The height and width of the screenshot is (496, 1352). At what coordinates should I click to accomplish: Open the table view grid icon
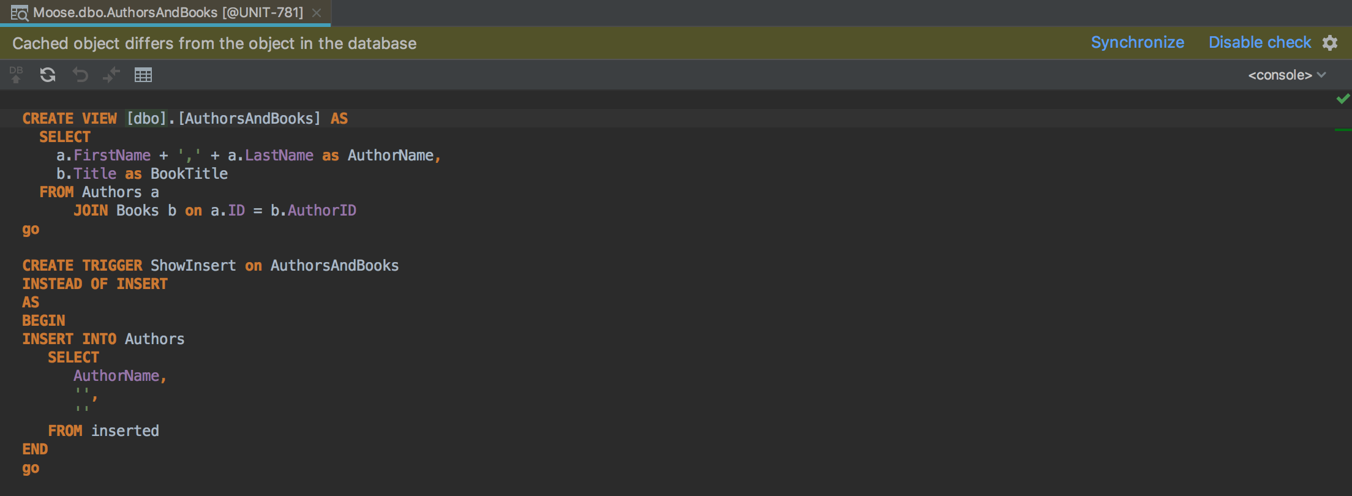[143, 75]
